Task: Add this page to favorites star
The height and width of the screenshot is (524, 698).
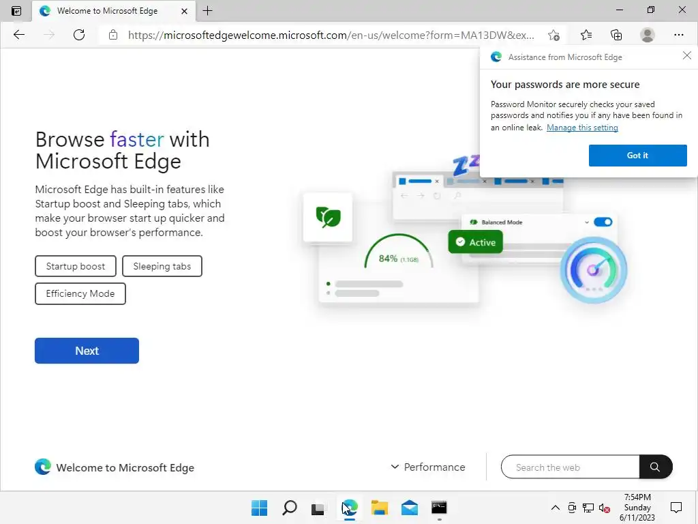Action: 553,35
